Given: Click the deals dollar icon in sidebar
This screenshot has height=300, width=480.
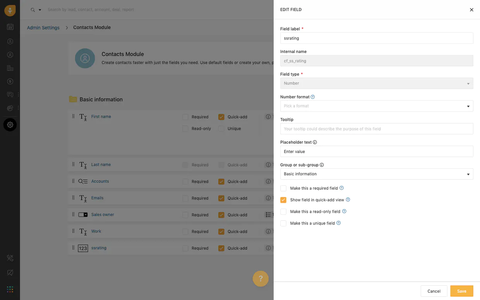Looking at the screenshot, I should (x=10, y=81).
